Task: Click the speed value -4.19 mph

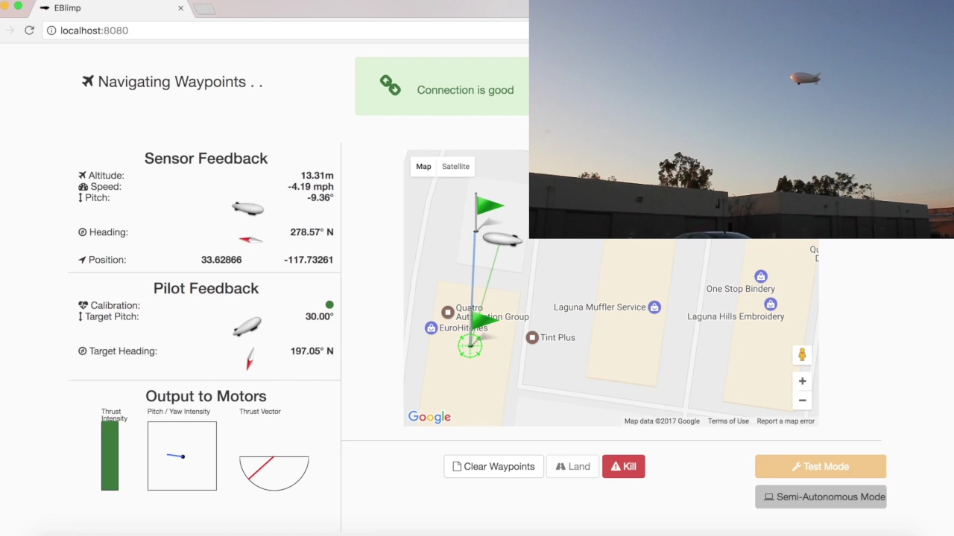Action: pos(311,187)
